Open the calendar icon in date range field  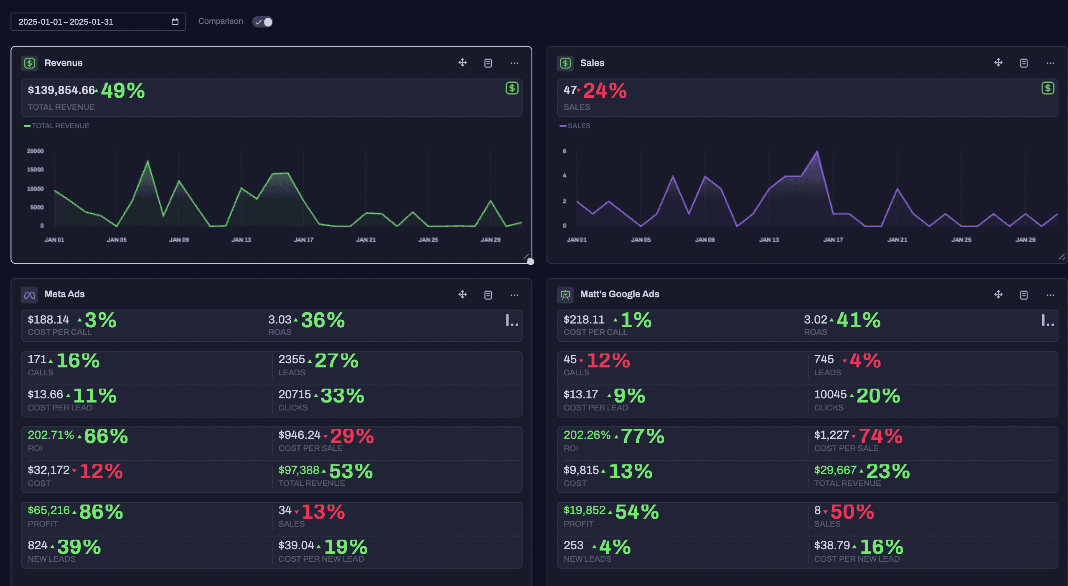[x=175, y=22]
